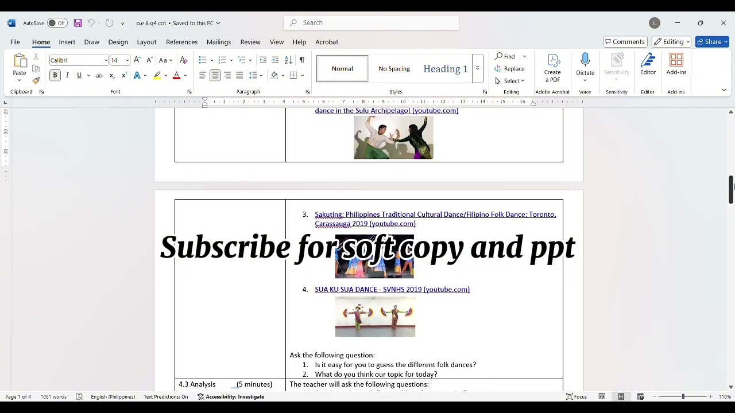Click the Comments button
Screen dimensions: 735x413
click(x=625, y=42)
